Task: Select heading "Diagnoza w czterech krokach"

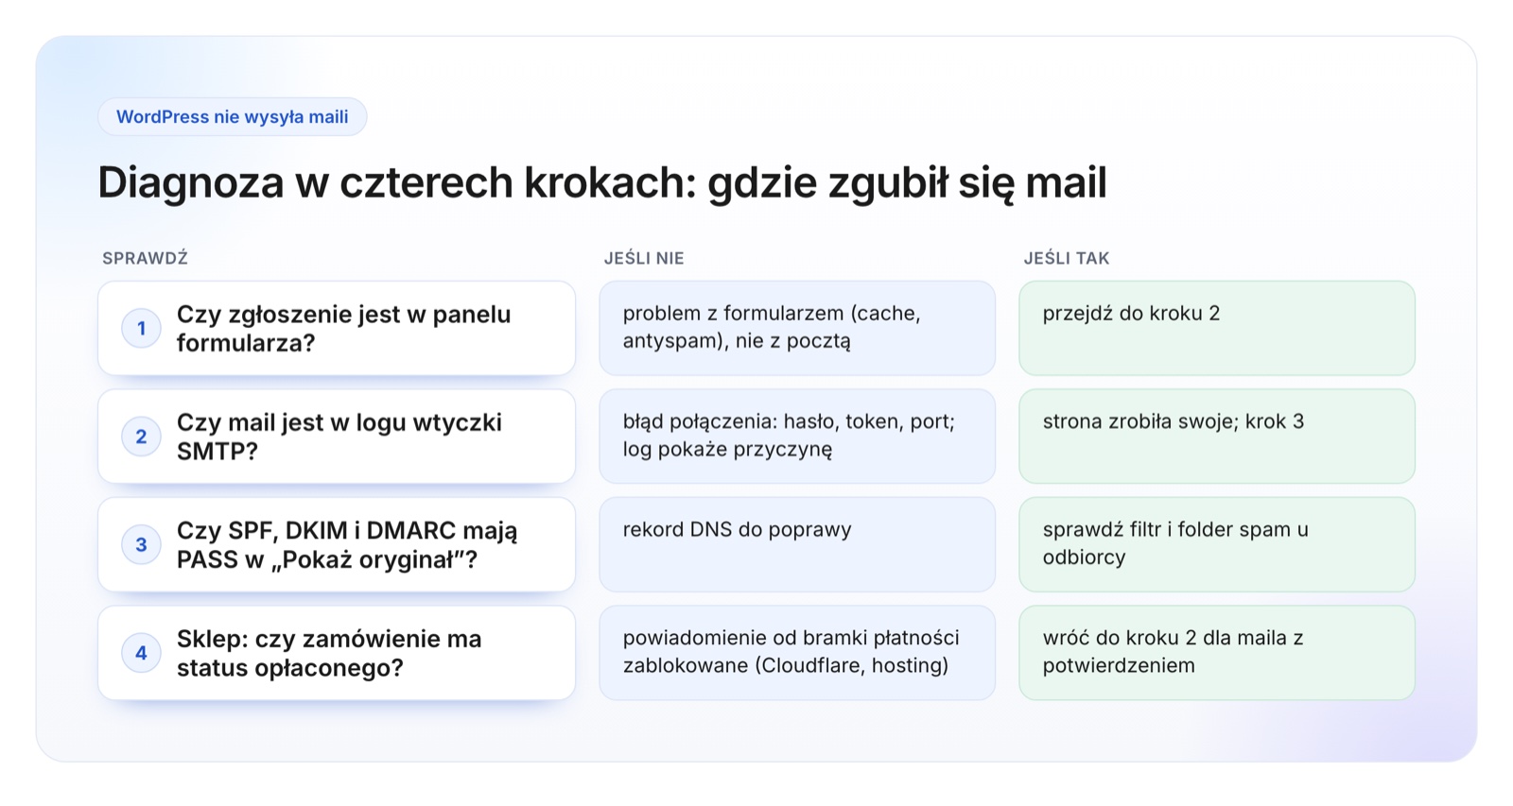Action: pos(602,182)
